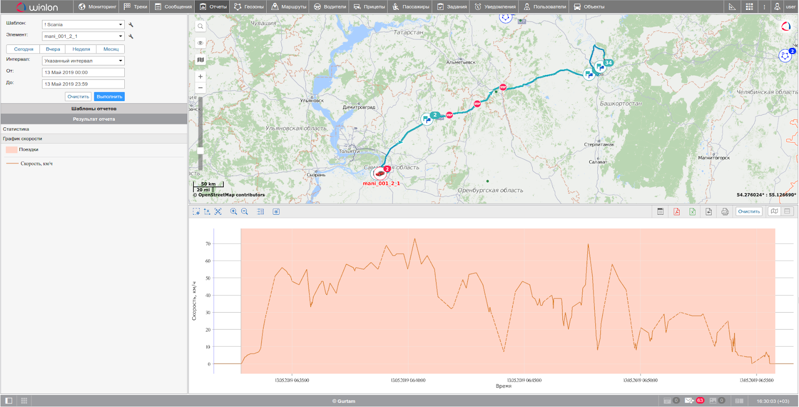Image resolution: width=799 pixels, height=407 pixels.
Task: Select the Неделя interval button
Action: pyautogui.click(x=81, y=49)
